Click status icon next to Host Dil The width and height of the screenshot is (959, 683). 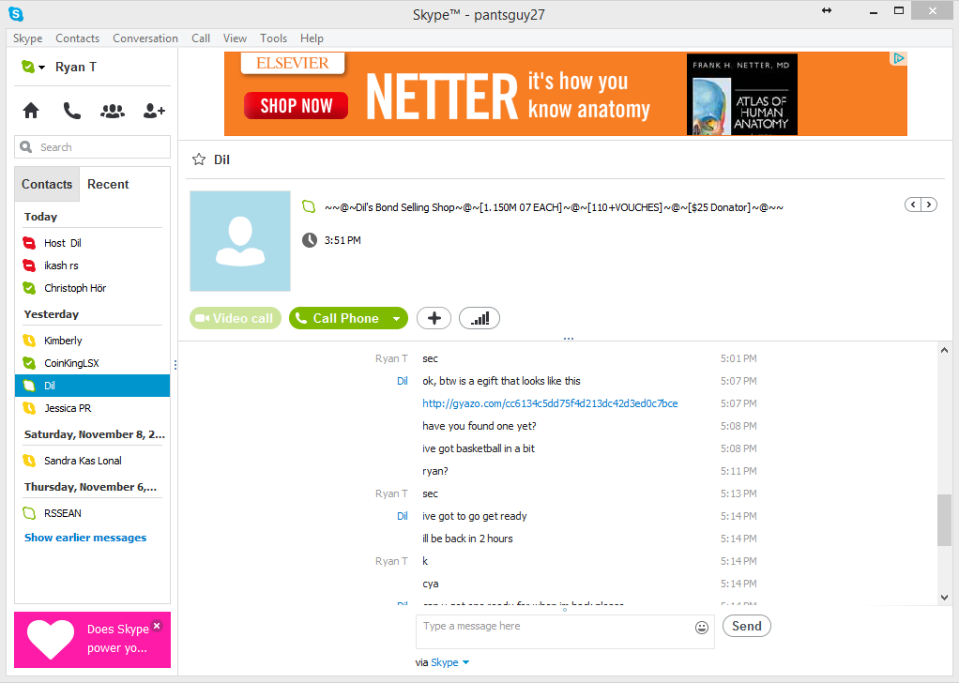click(x=29, y=243)
